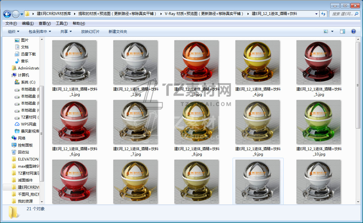This screenshot has height=223, width=363.
Task: Open WPS网盘 cloud icon
Action: tap(17, 124)
